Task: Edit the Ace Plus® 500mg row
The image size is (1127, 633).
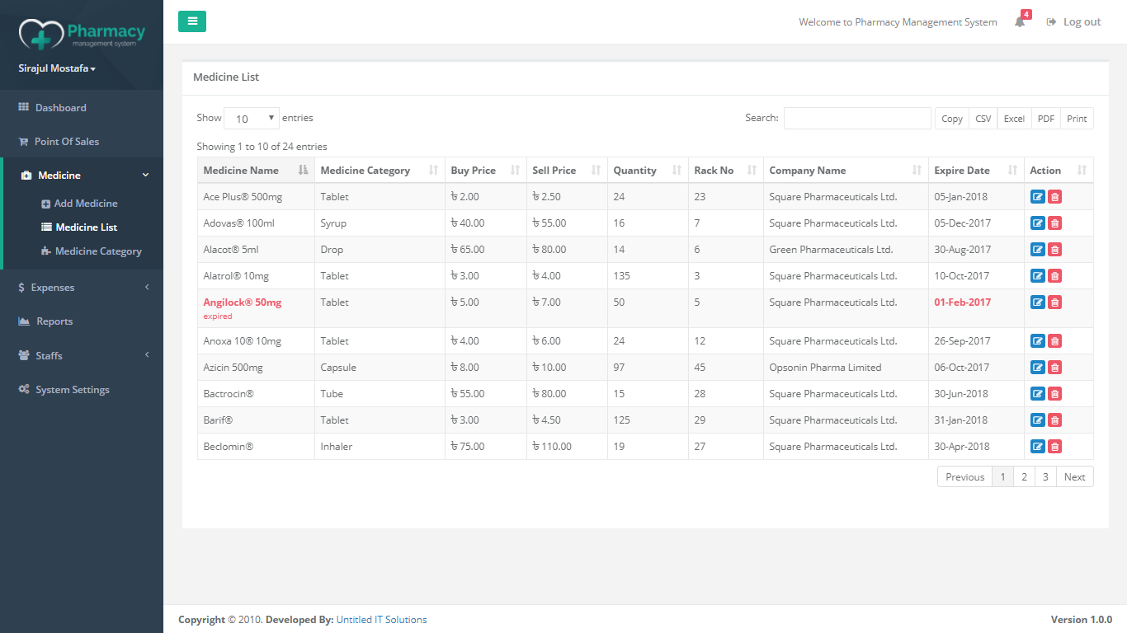Action: (1038, 197)
